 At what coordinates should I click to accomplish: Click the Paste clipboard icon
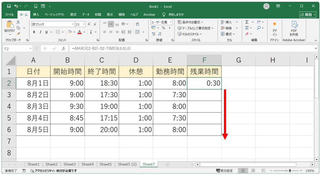10,25
